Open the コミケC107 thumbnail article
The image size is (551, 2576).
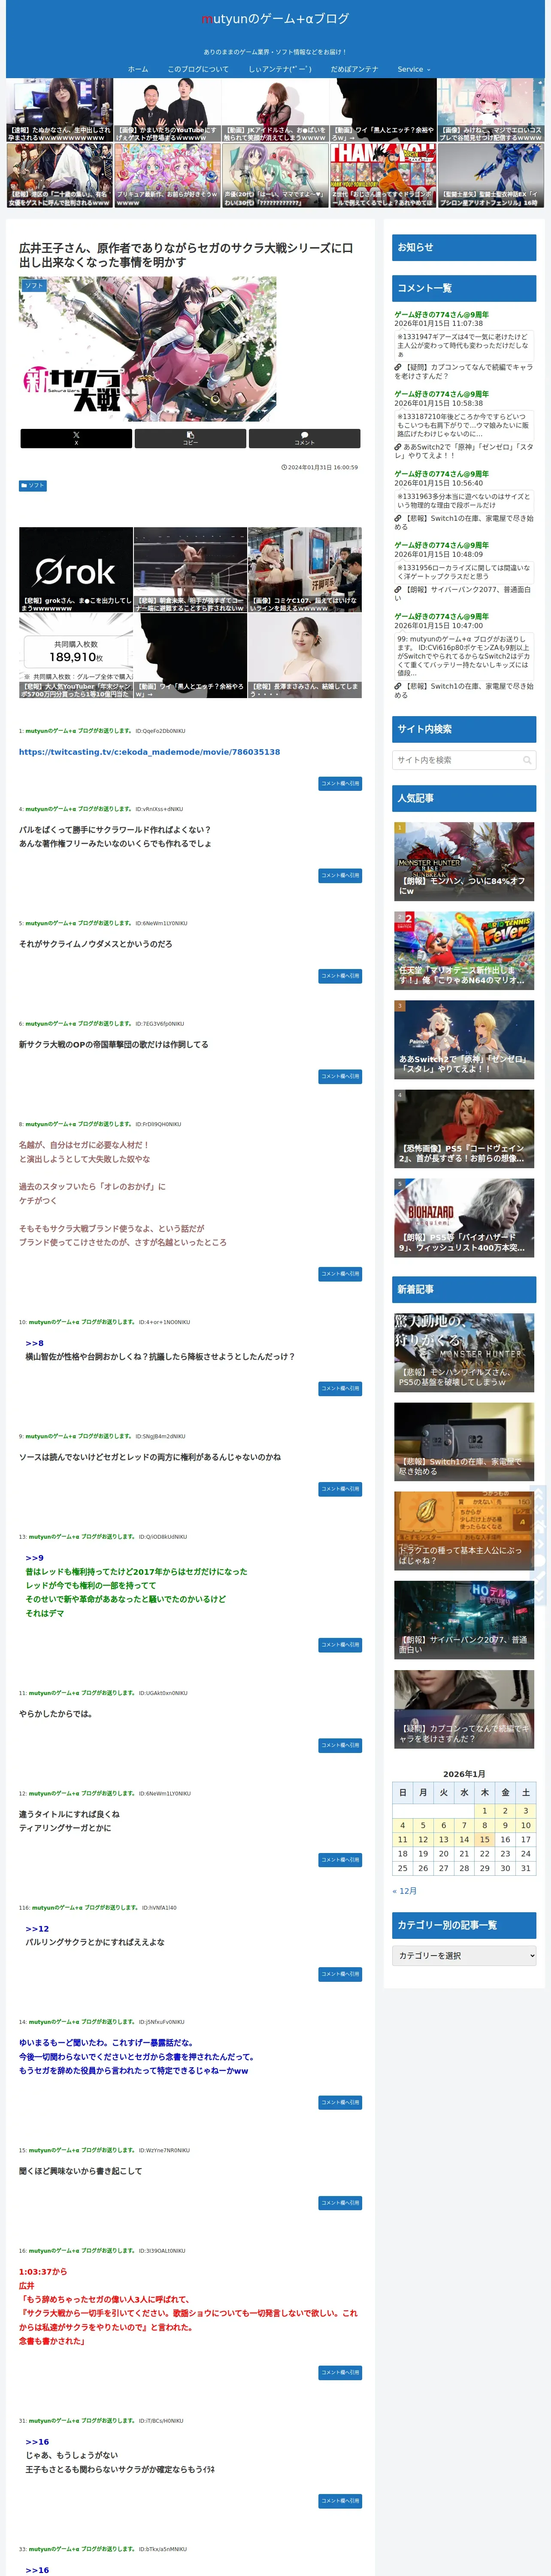305,570
